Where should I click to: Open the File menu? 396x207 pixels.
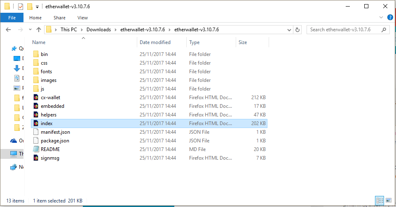coord(12,18)
